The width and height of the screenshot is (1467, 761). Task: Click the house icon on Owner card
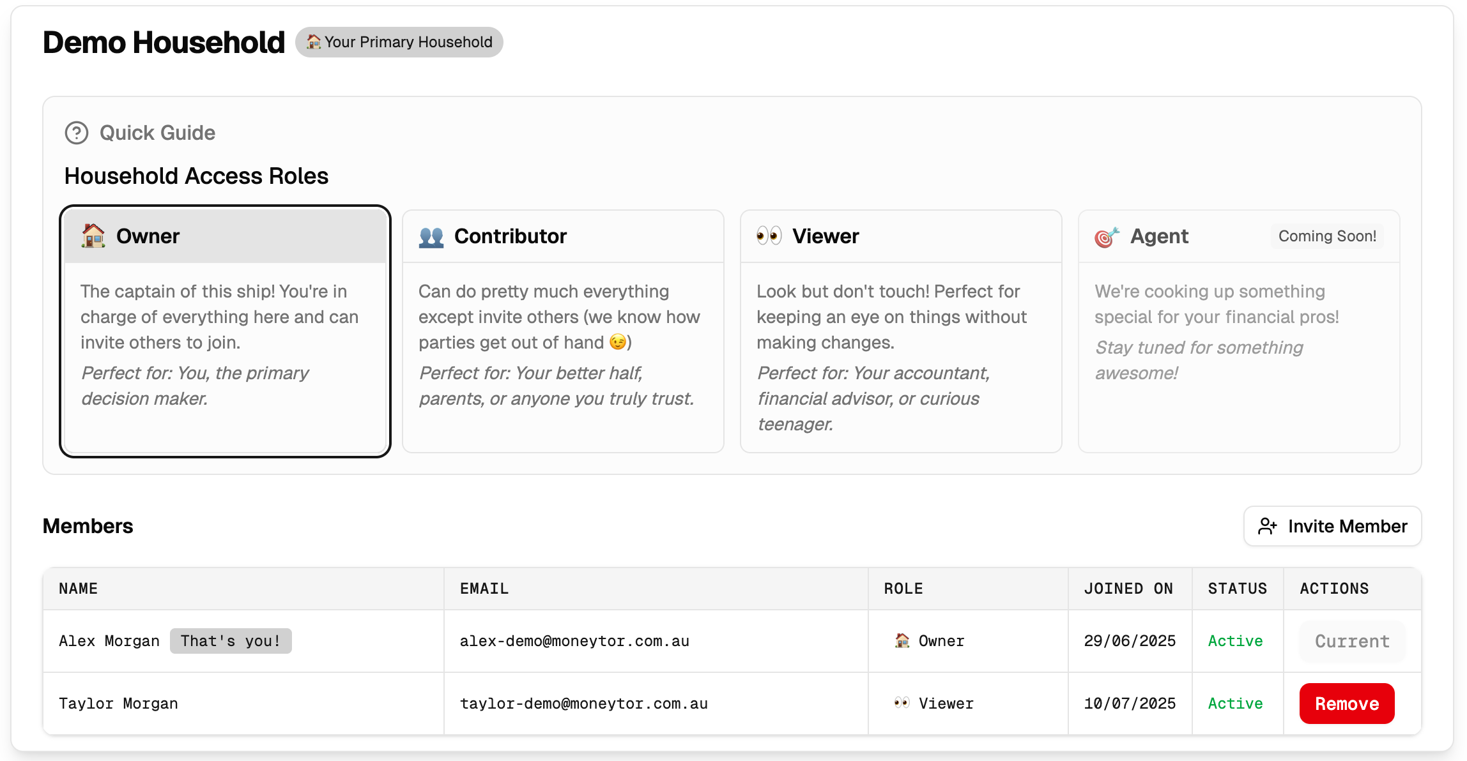(x=93, y=236)
